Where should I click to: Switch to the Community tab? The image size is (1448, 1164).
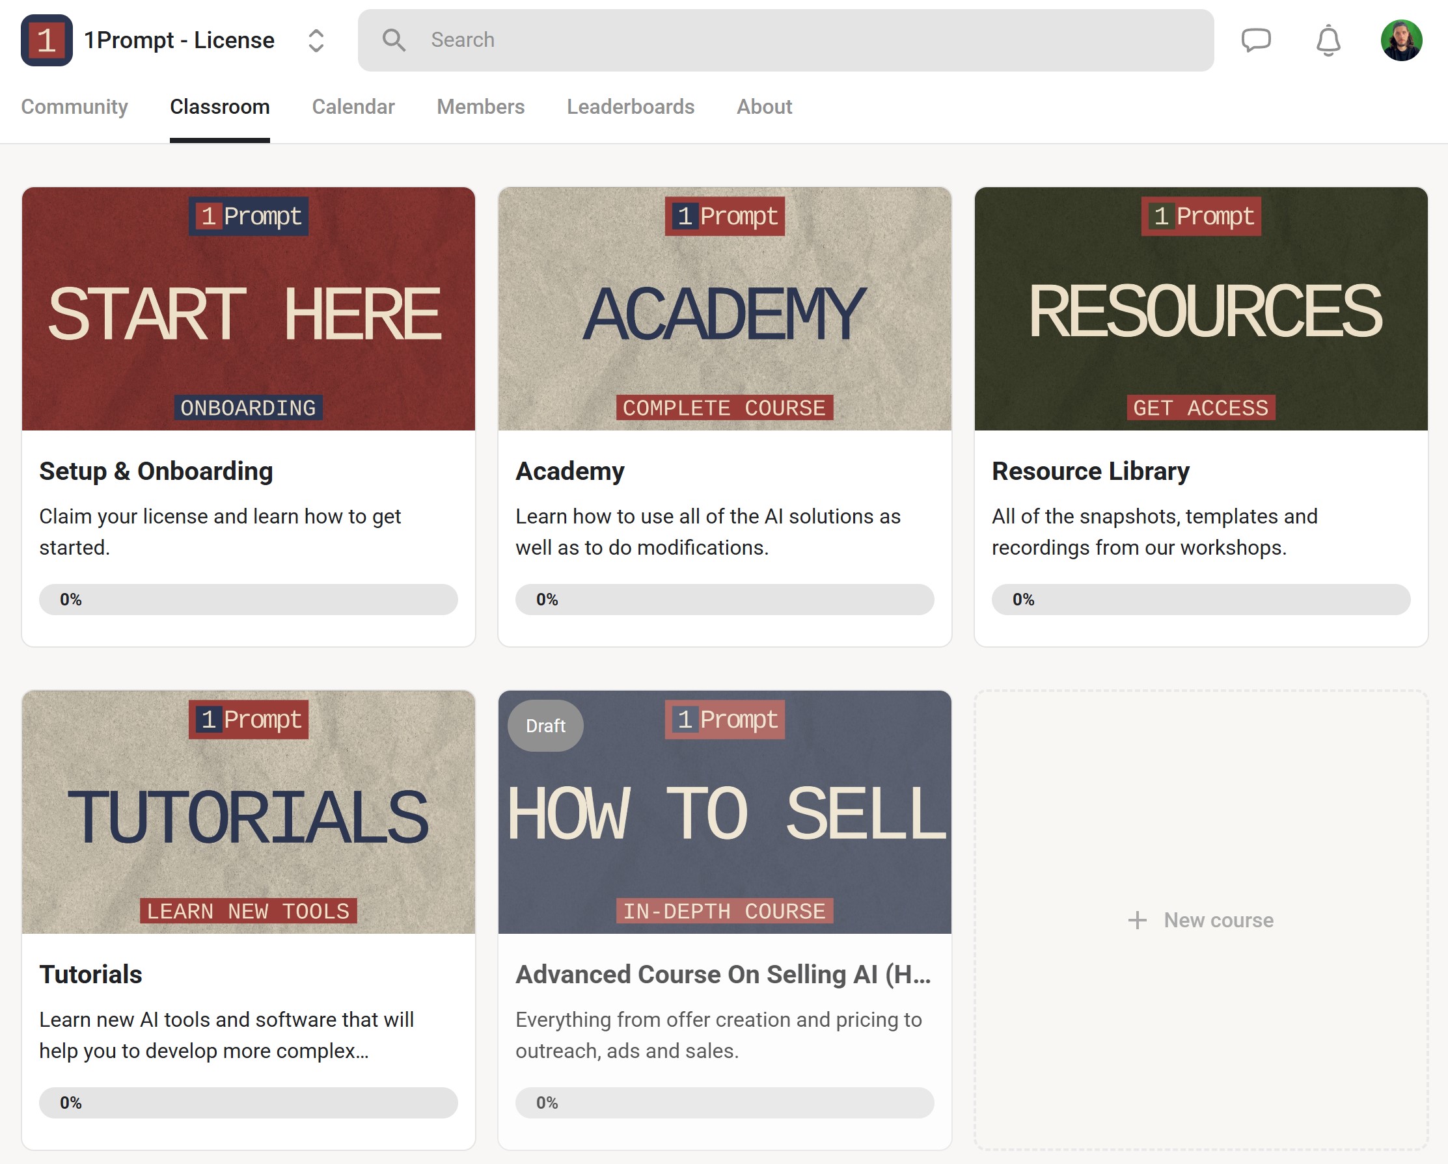tap(75, 107)
